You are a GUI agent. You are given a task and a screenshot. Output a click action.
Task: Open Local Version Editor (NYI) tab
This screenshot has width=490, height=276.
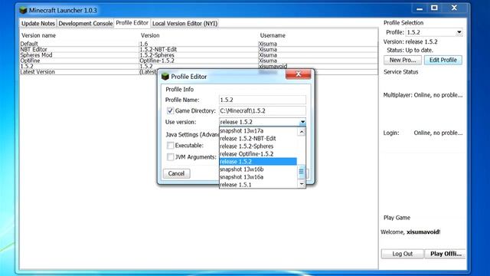pos(185,24)
